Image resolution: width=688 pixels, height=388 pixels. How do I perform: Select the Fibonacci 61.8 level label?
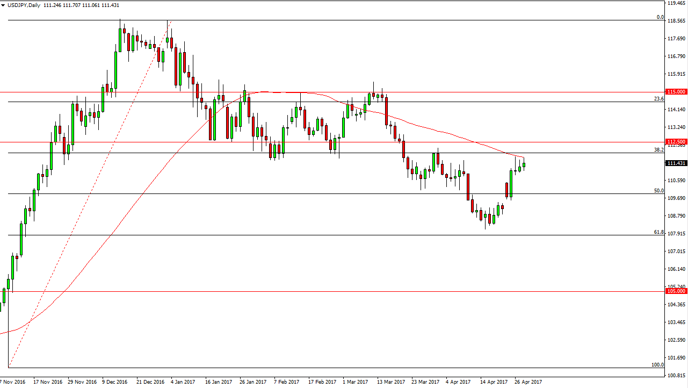660,232
